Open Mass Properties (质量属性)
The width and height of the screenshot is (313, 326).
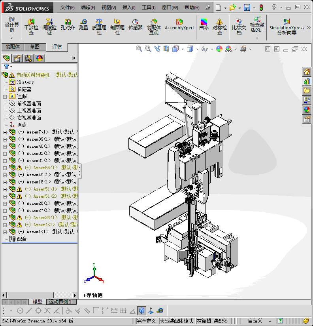point(99,27)
